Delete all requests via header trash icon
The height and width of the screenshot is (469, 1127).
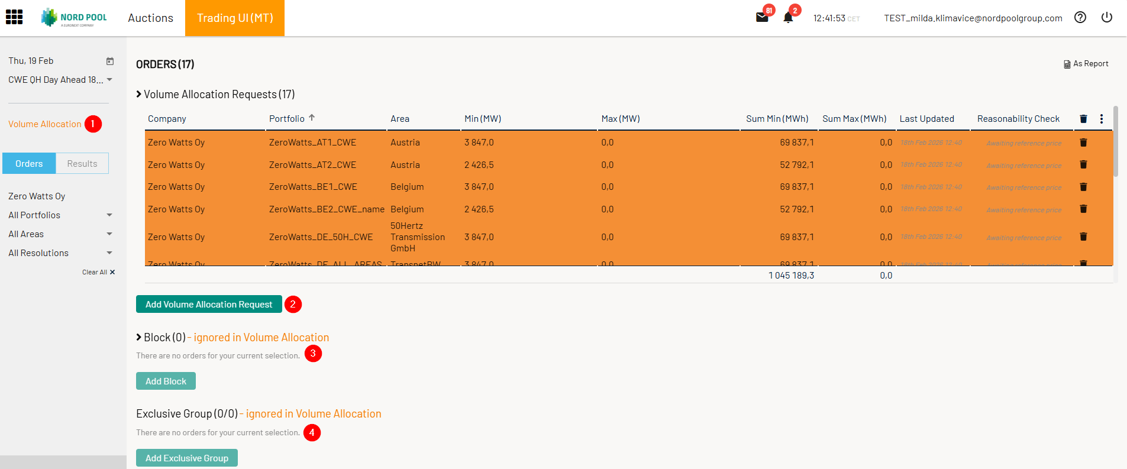1083,119
